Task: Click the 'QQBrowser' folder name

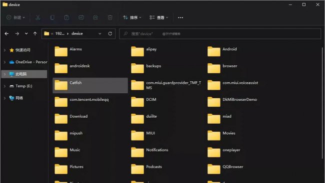Action: click(x=233, y=167)
